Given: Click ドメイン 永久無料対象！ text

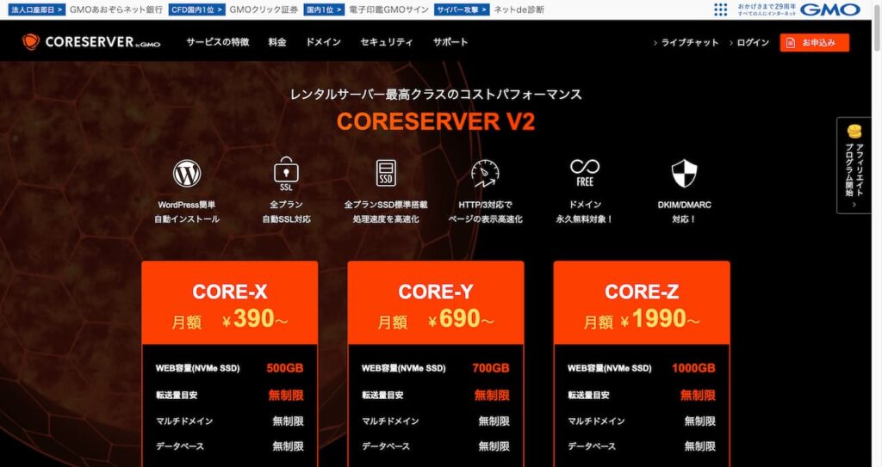Looking at the screenshot, I should pyautogui.click(x=585, y=212).
